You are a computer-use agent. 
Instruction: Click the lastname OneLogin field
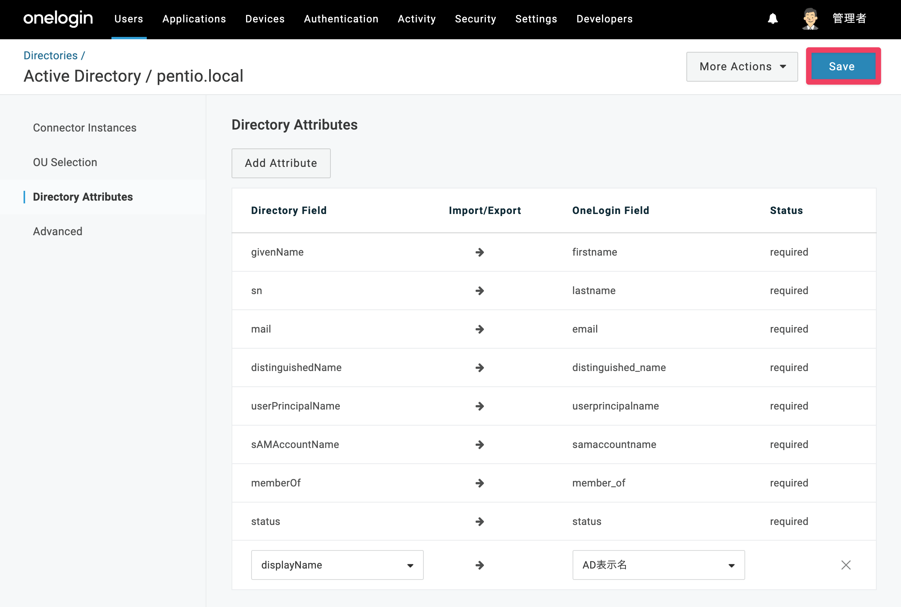pos(594,291)
